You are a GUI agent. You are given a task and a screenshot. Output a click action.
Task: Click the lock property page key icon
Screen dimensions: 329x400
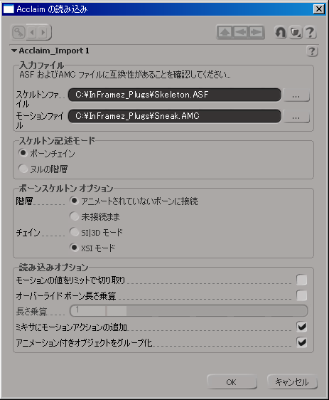click(x=18, y=33)
